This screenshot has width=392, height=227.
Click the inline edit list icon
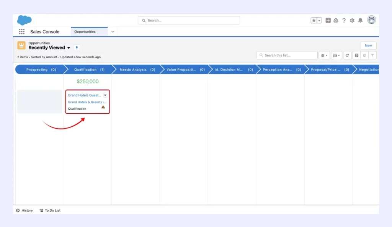click(356, 56)
